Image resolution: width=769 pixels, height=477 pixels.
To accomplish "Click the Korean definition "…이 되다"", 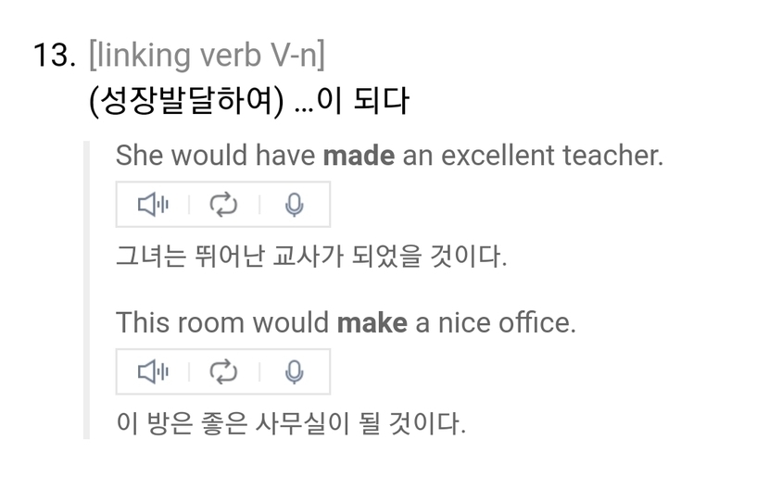I will tap(350, 101).
